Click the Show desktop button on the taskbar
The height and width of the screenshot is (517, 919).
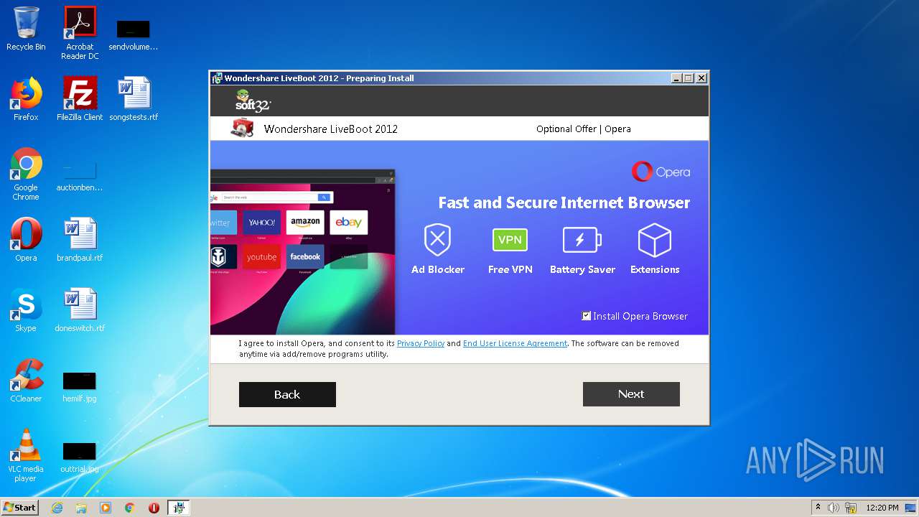pyautogui.click(x=911, y=508)
